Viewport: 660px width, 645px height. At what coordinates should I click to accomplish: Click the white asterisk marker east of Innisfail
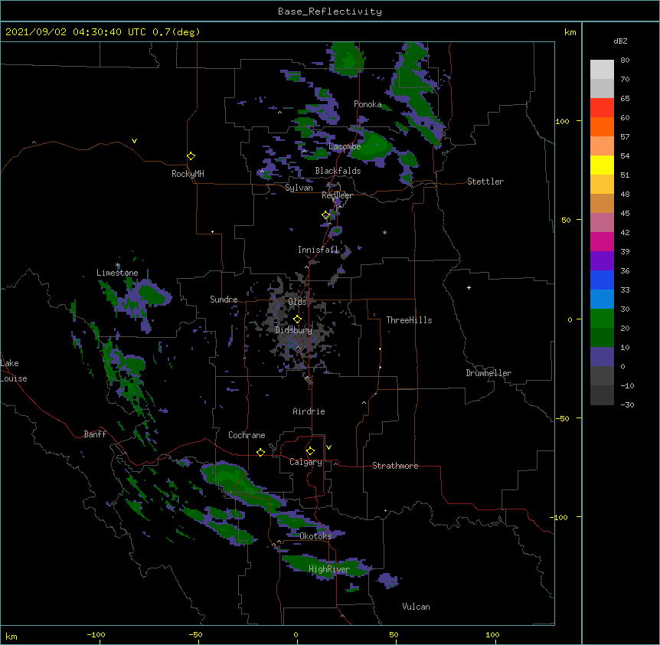click(384, 232)
